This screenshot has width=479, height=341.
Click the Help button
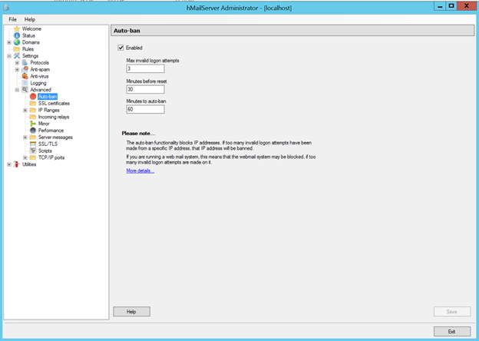tap(132, 311)
